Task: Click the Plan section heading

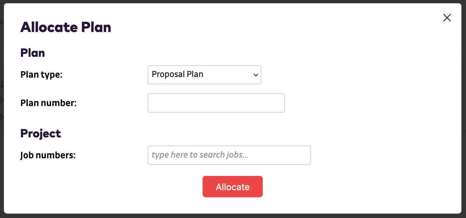Action: tap(32, 53)
